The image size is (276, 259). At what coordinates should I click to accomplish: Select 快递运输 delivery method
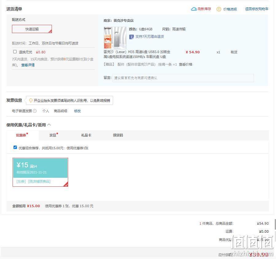32,29
